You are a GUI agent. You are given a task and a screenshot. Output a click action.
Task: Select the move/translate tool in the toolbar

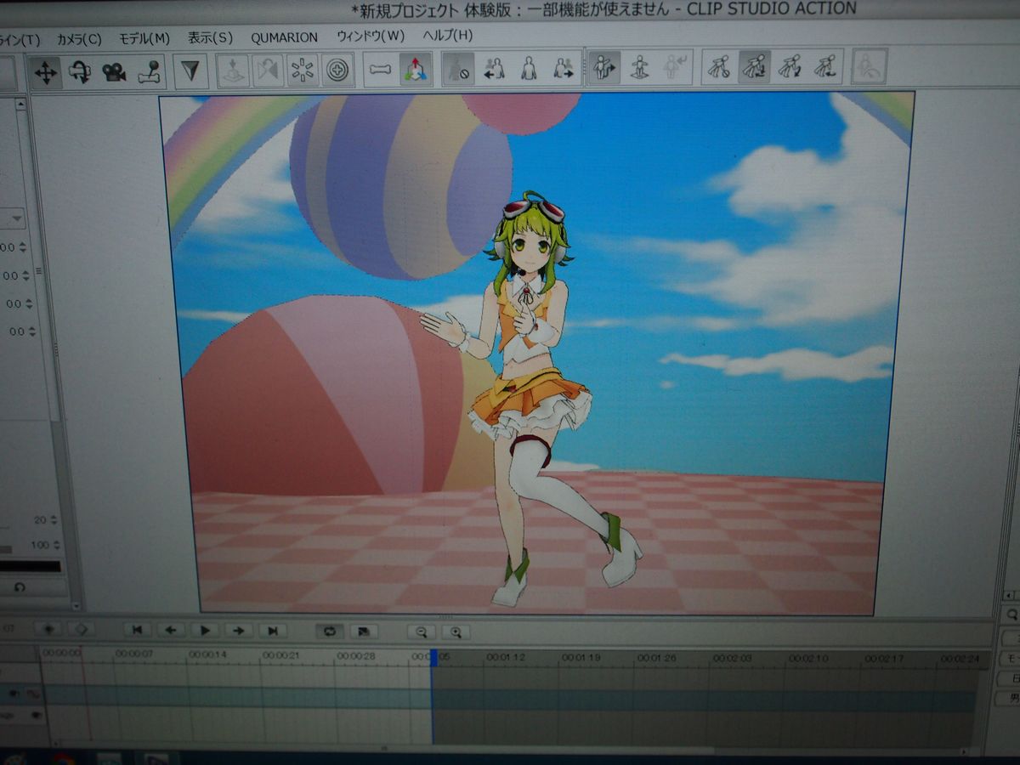point(45,71)
